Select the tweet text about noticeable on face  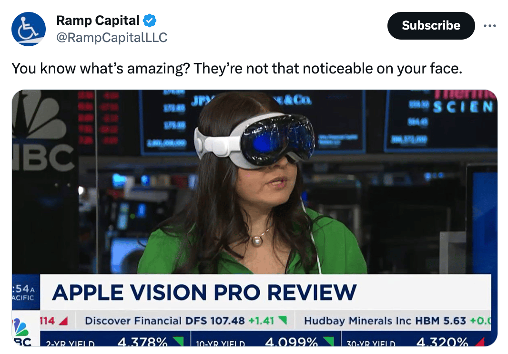[x=237, y=69]
